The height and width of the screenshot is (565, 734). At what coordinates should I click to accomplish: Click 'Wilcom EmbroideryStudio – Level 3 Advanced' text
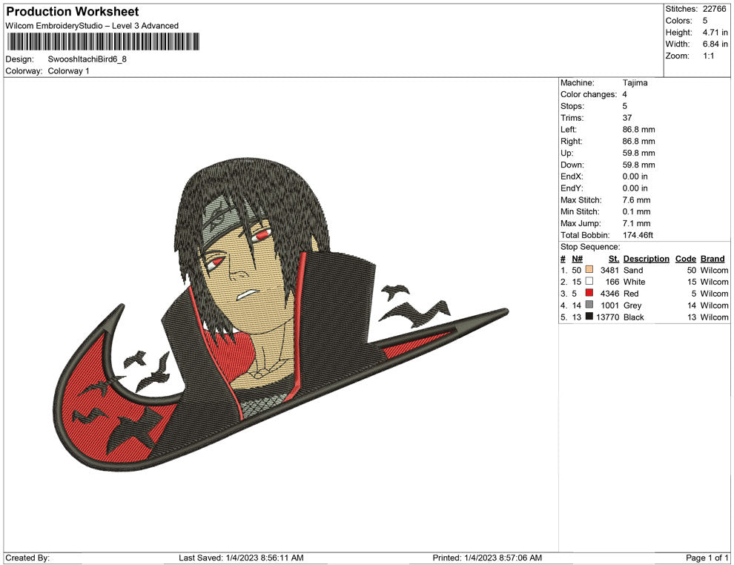pyautogui.click(x=92, y=26)
